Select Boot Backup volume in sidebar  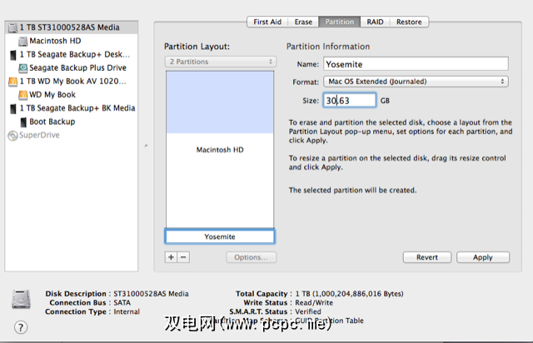pyautogui.click(x=72, y=122)
